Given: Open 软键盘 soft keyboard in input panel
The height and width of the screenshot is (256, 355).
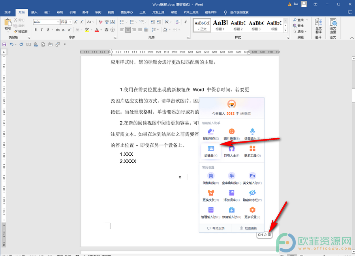Looking at the screenshot, I should pyautogui.click(x=211, y=151).
